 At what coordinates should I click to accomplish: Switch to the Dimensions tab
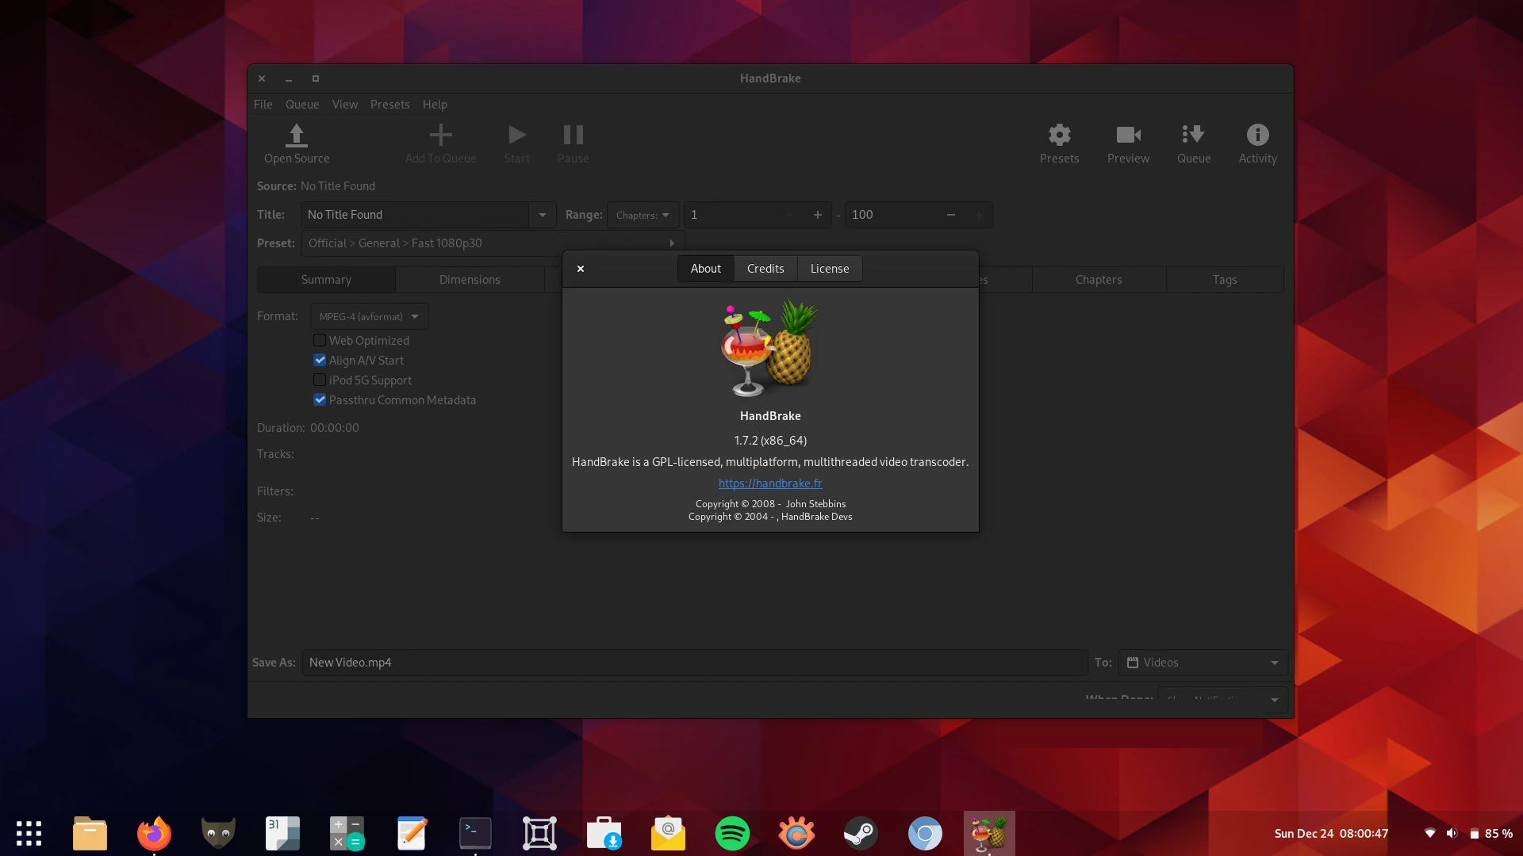(x=470, y=280)
